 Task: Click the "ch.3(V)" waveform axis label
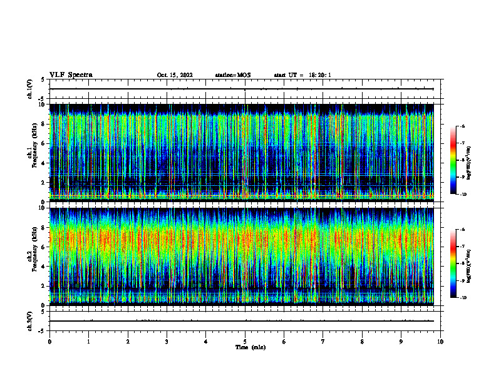click(30, 321)
